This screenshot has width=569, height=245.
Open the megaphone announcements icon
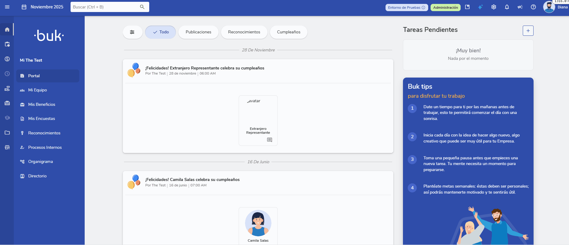coord(520,7)
